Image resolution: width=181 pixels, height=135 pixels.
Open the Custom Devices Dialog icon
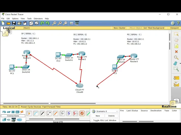tap(77, 23)
